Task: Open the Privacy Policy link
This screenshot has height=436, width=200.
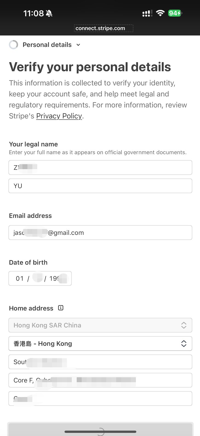Action: click(59, 116)
